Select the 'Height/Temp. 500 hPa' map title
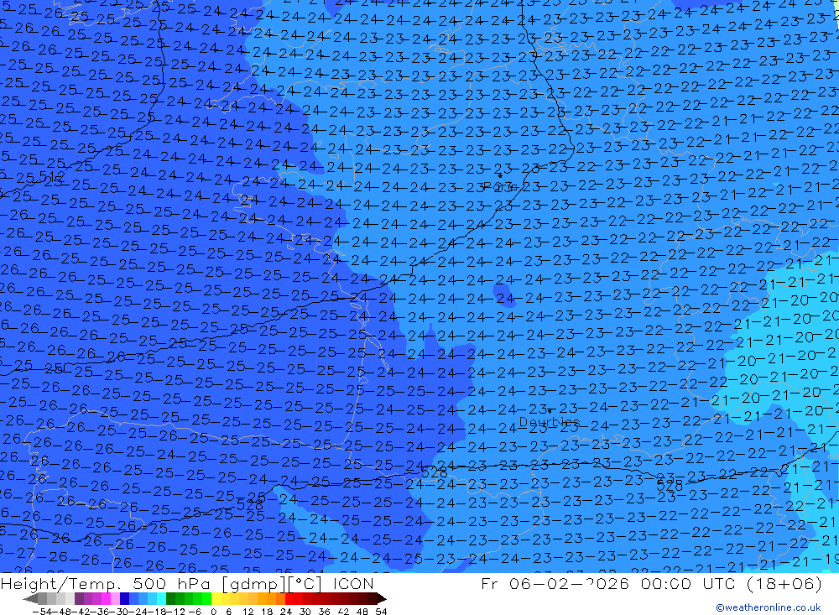 coord(107,583)
